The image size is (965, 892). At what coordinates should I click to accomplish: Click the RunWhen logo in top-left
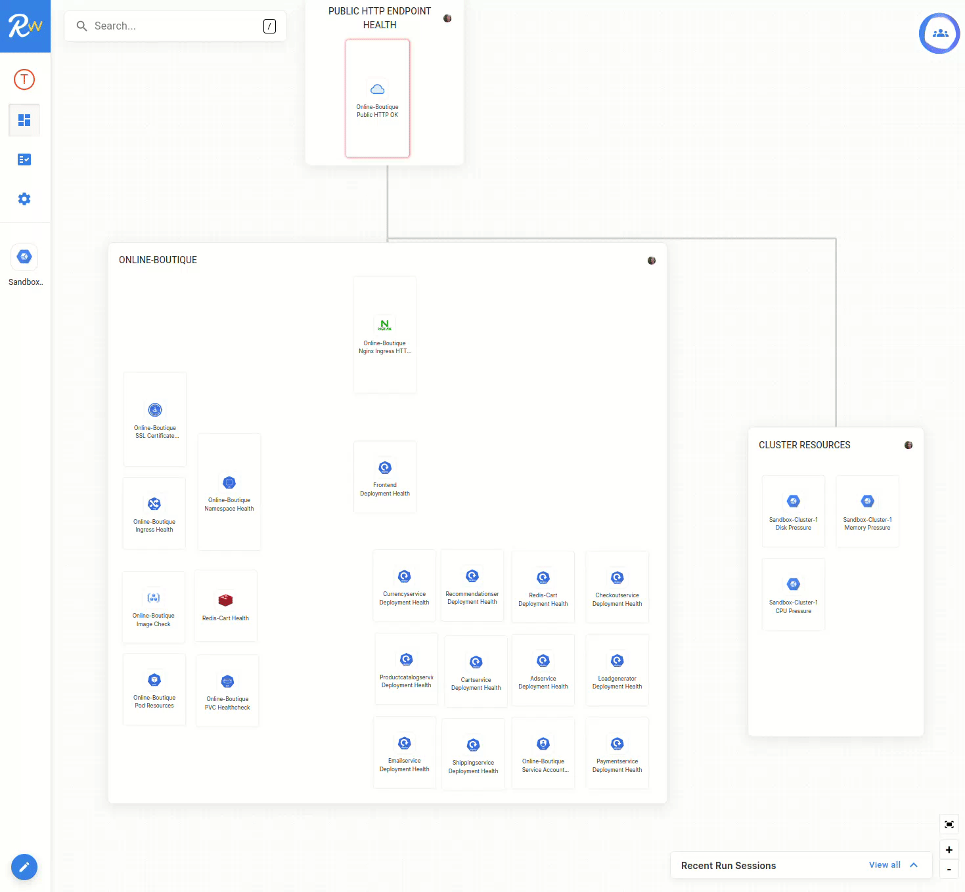pos(25,26)
